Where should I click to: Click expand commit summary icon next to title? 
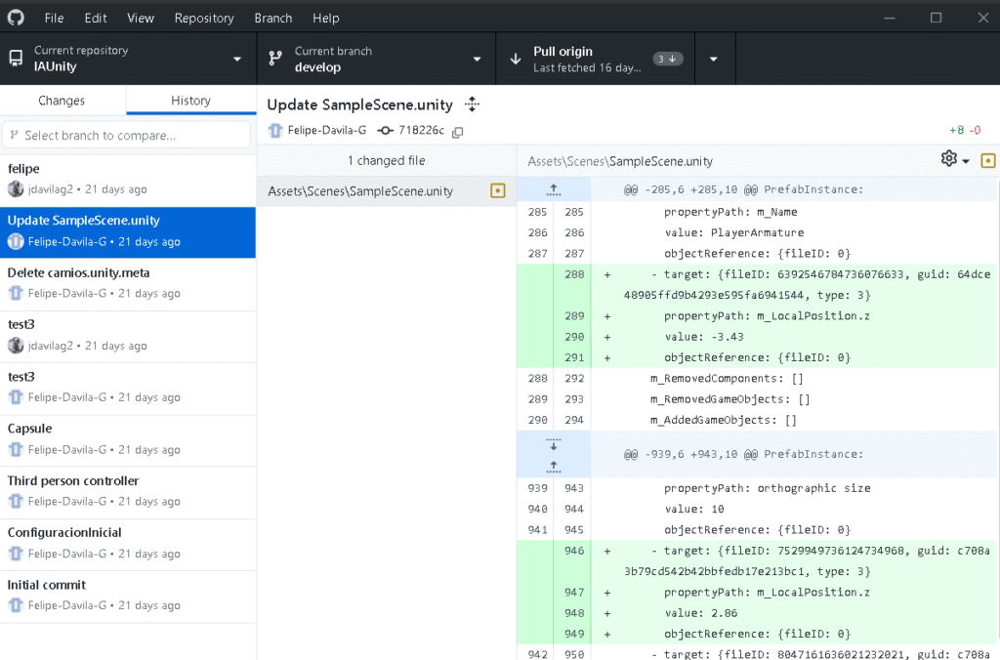[473, 104]
